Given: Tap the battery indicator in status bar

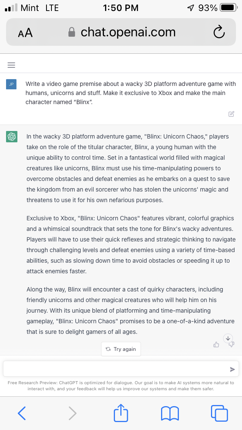Looking at the screenshot, I should (x=228, y=8).
